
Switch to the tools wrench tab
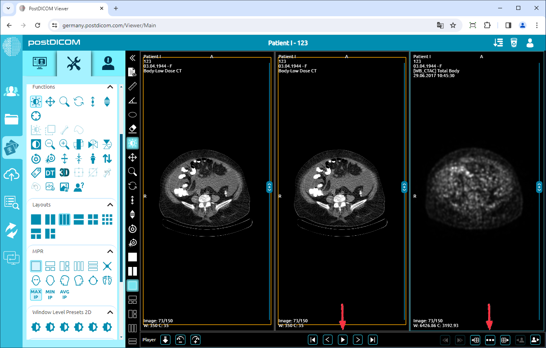[74, 63]
